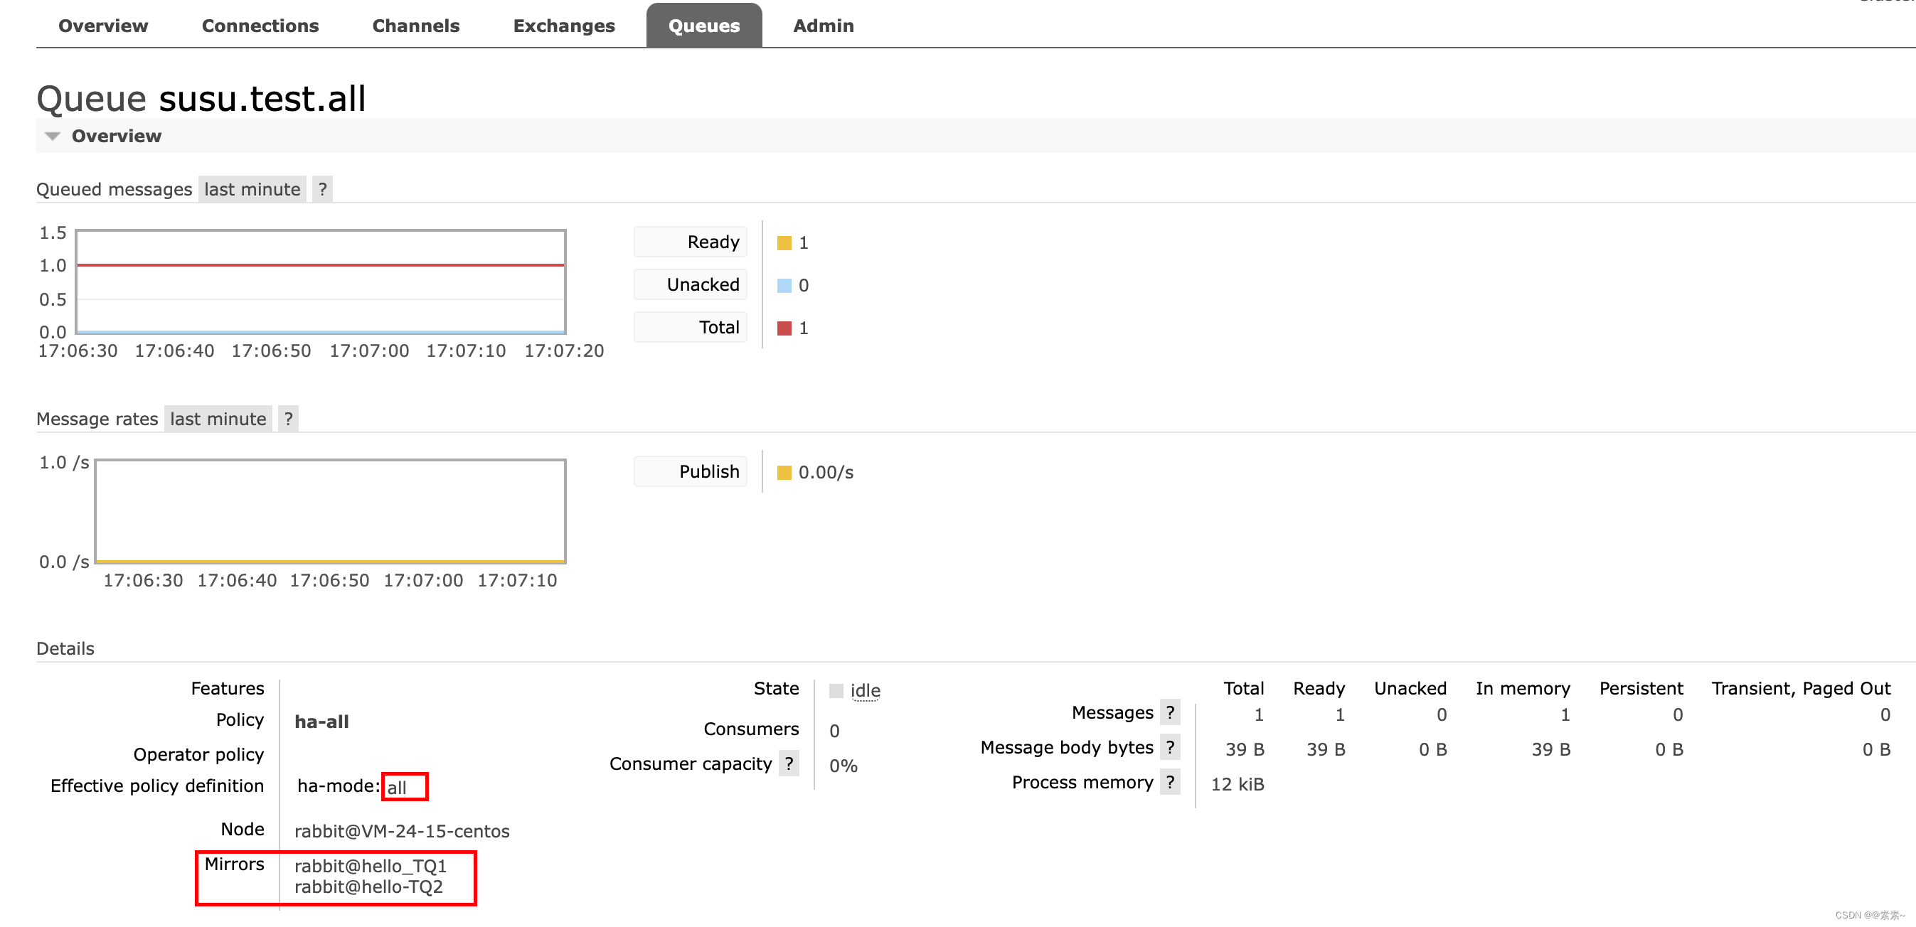Click the red Total legend swatch
Screen dimensions: 1916x927
coord(783,328)
